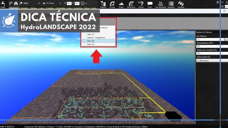Screen dimensions: 228x128
Task: Open the help question mark icon
Action: pos(217,2)
